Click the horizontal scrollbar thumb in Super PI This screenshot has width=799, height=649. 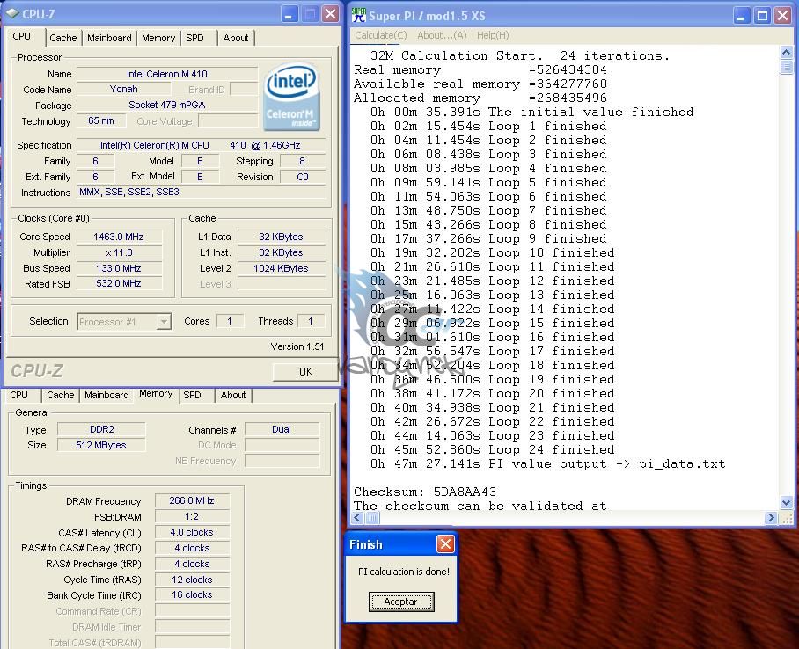coord(372,518)
